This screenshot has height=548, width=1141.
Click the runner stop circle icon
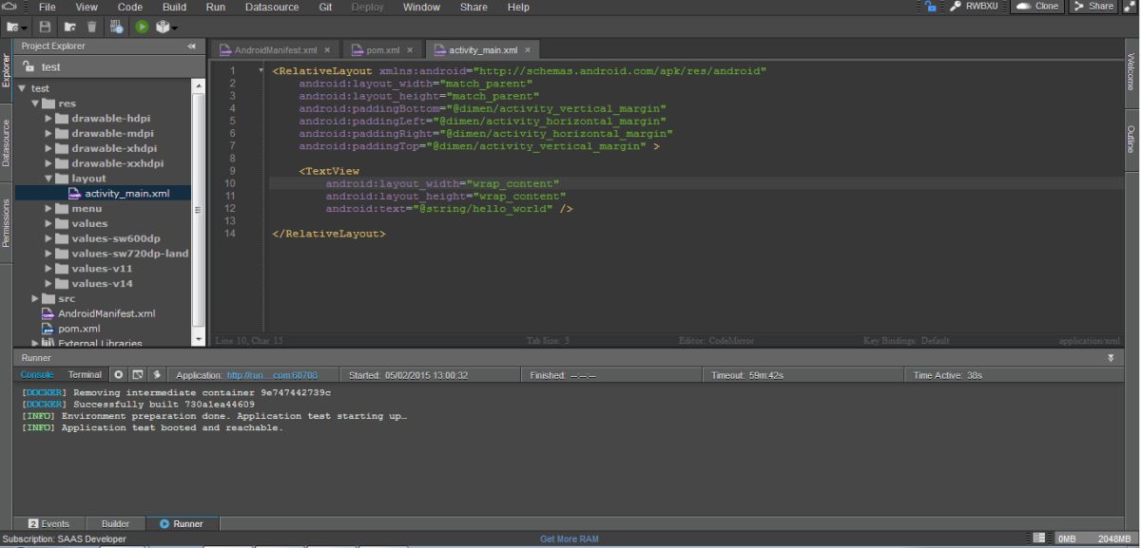coord(118,375)
